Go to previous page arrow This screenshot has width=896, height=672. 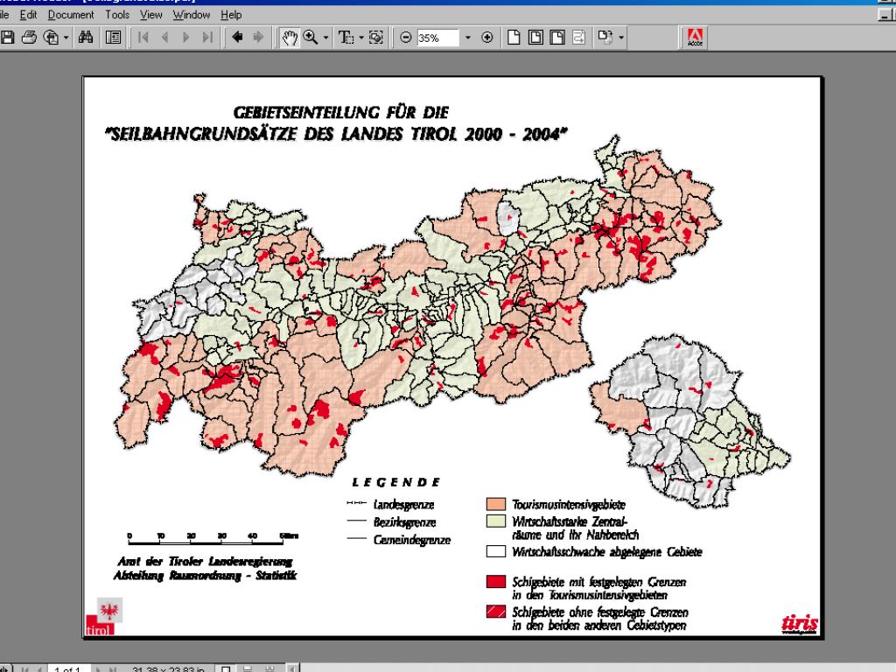pos(165,38)
